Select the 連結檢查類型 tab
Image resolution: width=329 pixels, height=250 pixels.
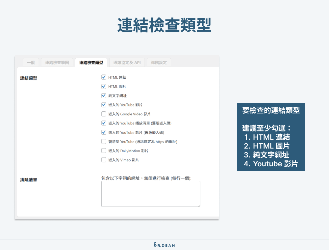(x=91, y=62)
